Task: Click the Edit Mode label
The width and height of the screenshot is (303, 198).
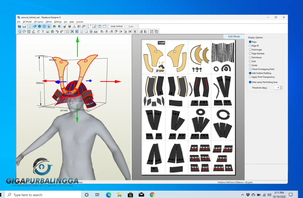Action: 234,36
